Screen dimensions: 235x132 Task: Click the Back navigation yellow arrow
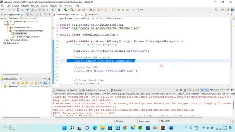127,10
